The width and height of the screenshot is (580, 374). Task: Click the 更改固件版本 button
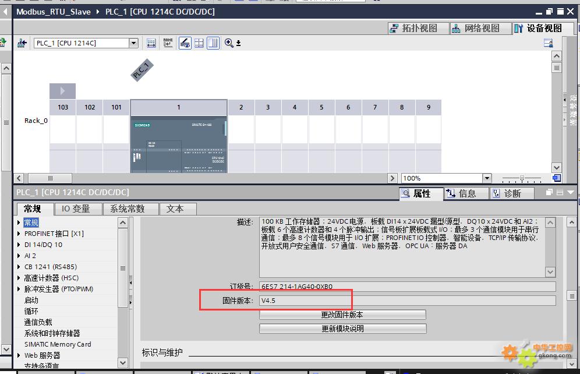click(x=342, y=315)
